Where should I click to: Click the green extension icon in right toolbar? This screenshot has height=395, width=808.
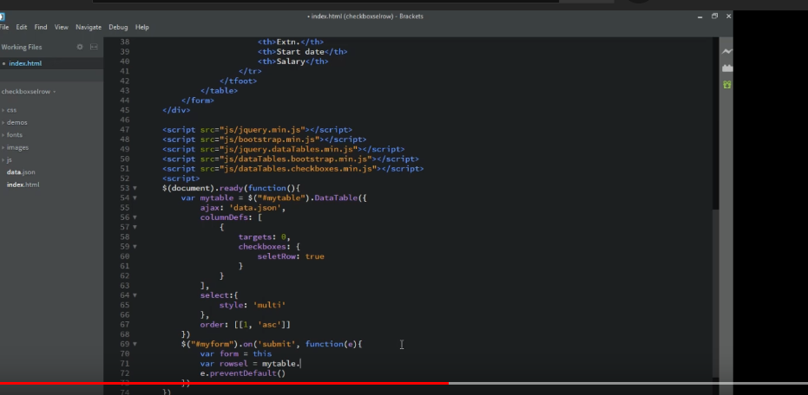click(726, 84)
